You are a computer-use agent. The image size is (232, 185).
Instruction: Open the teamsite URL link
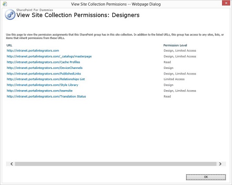pos(39,91)
